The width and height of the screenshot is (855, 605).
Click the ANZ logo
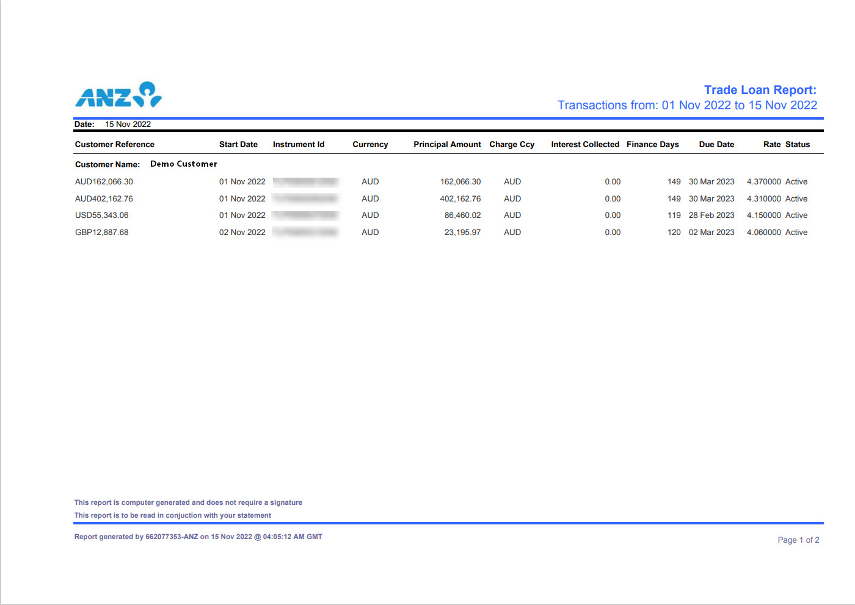[x=118, y=95]
